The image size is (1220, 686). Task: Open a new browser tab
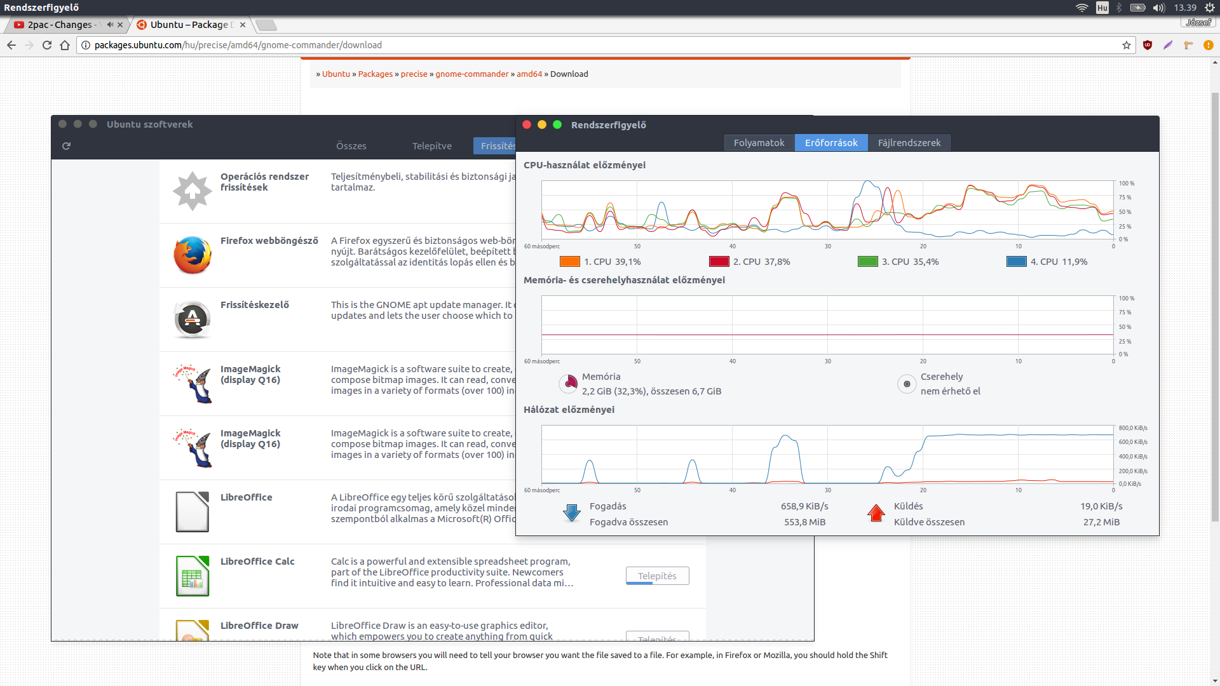[266, 25]
